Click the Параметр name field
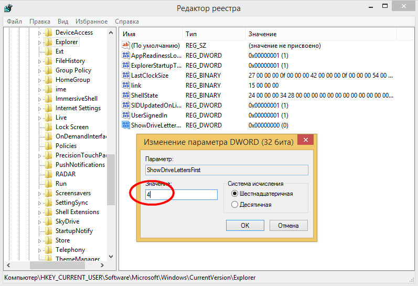Screen dimensions: 418x286 [227, 170]
